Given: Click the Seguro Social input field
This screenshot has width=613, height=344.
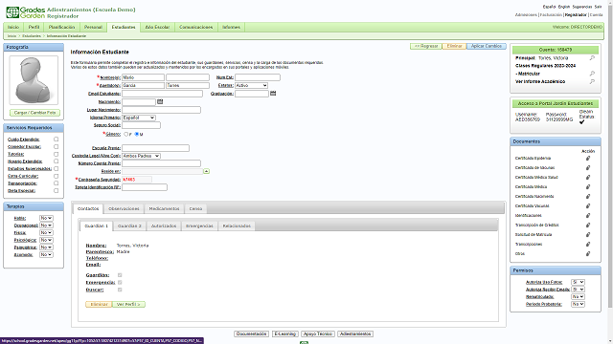Looking at the screenshot, I should pyautogui.click(x=141, y=125).
